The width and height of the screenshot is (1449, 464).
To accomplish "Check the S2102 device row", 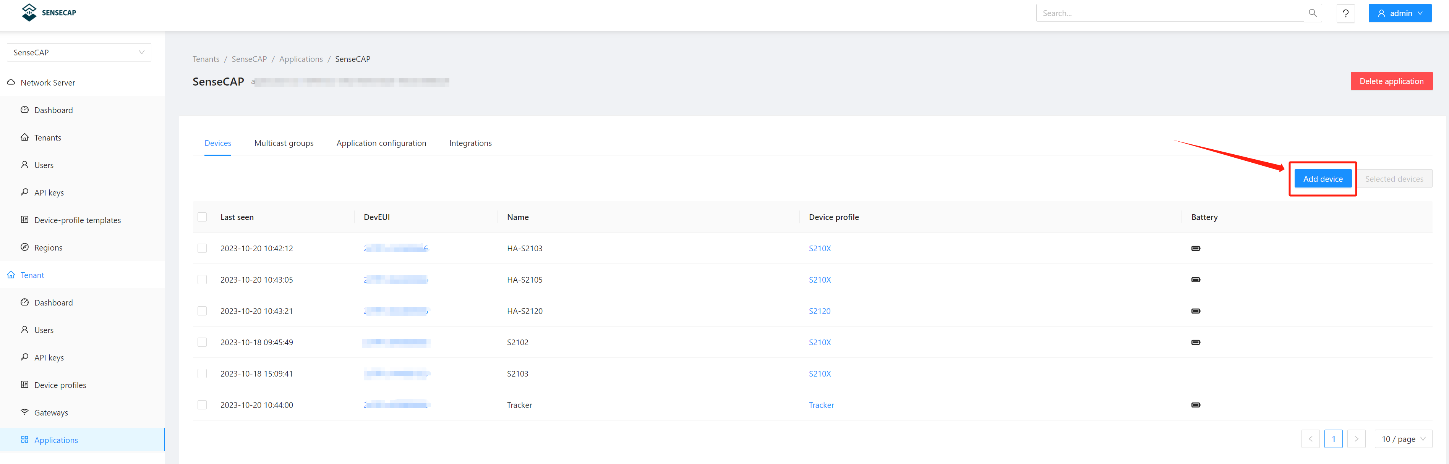I will point(203,343).
